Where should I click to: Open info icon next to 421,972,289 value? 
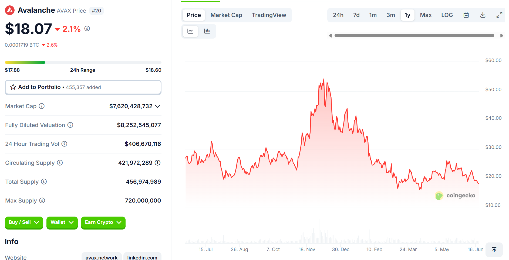click(x=157, y=163)
